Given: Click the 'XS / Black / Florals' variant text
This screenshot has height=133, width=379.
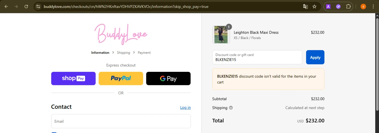Looking at the screenshot, I should [247, 38].
